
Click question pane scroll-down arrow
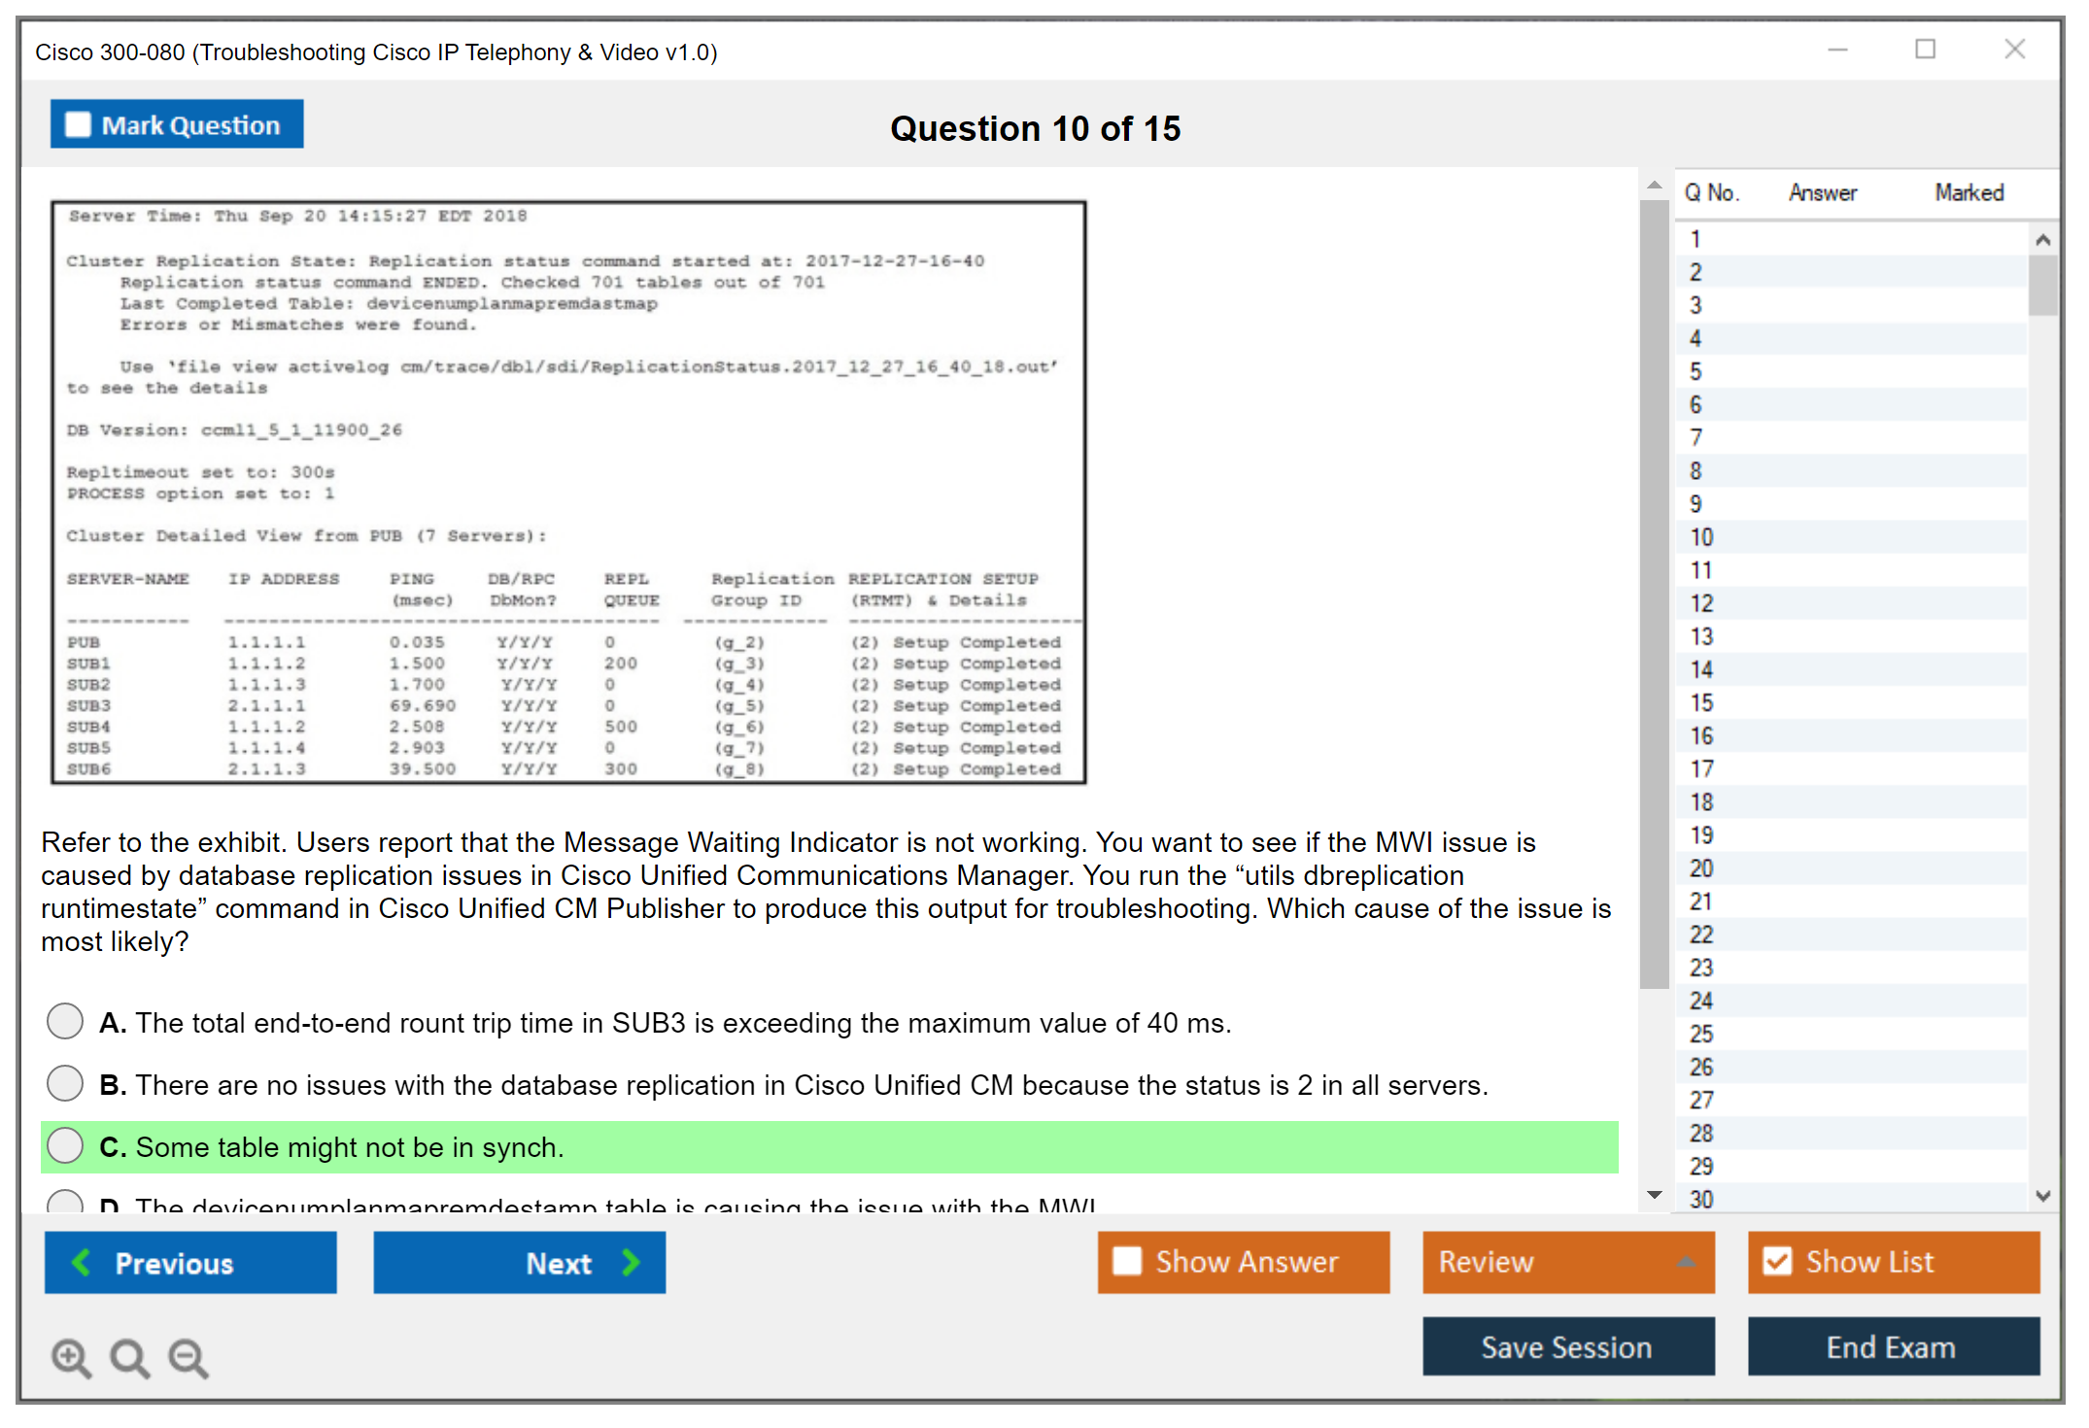coord(1654,1195)
